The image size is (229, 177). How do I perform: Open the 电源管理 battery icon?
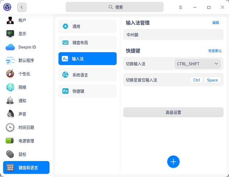[x=10, y=141]
